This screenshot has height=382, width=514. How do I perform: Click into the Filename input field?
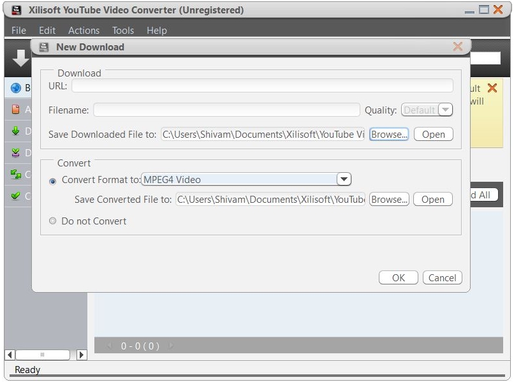[226, 110]
